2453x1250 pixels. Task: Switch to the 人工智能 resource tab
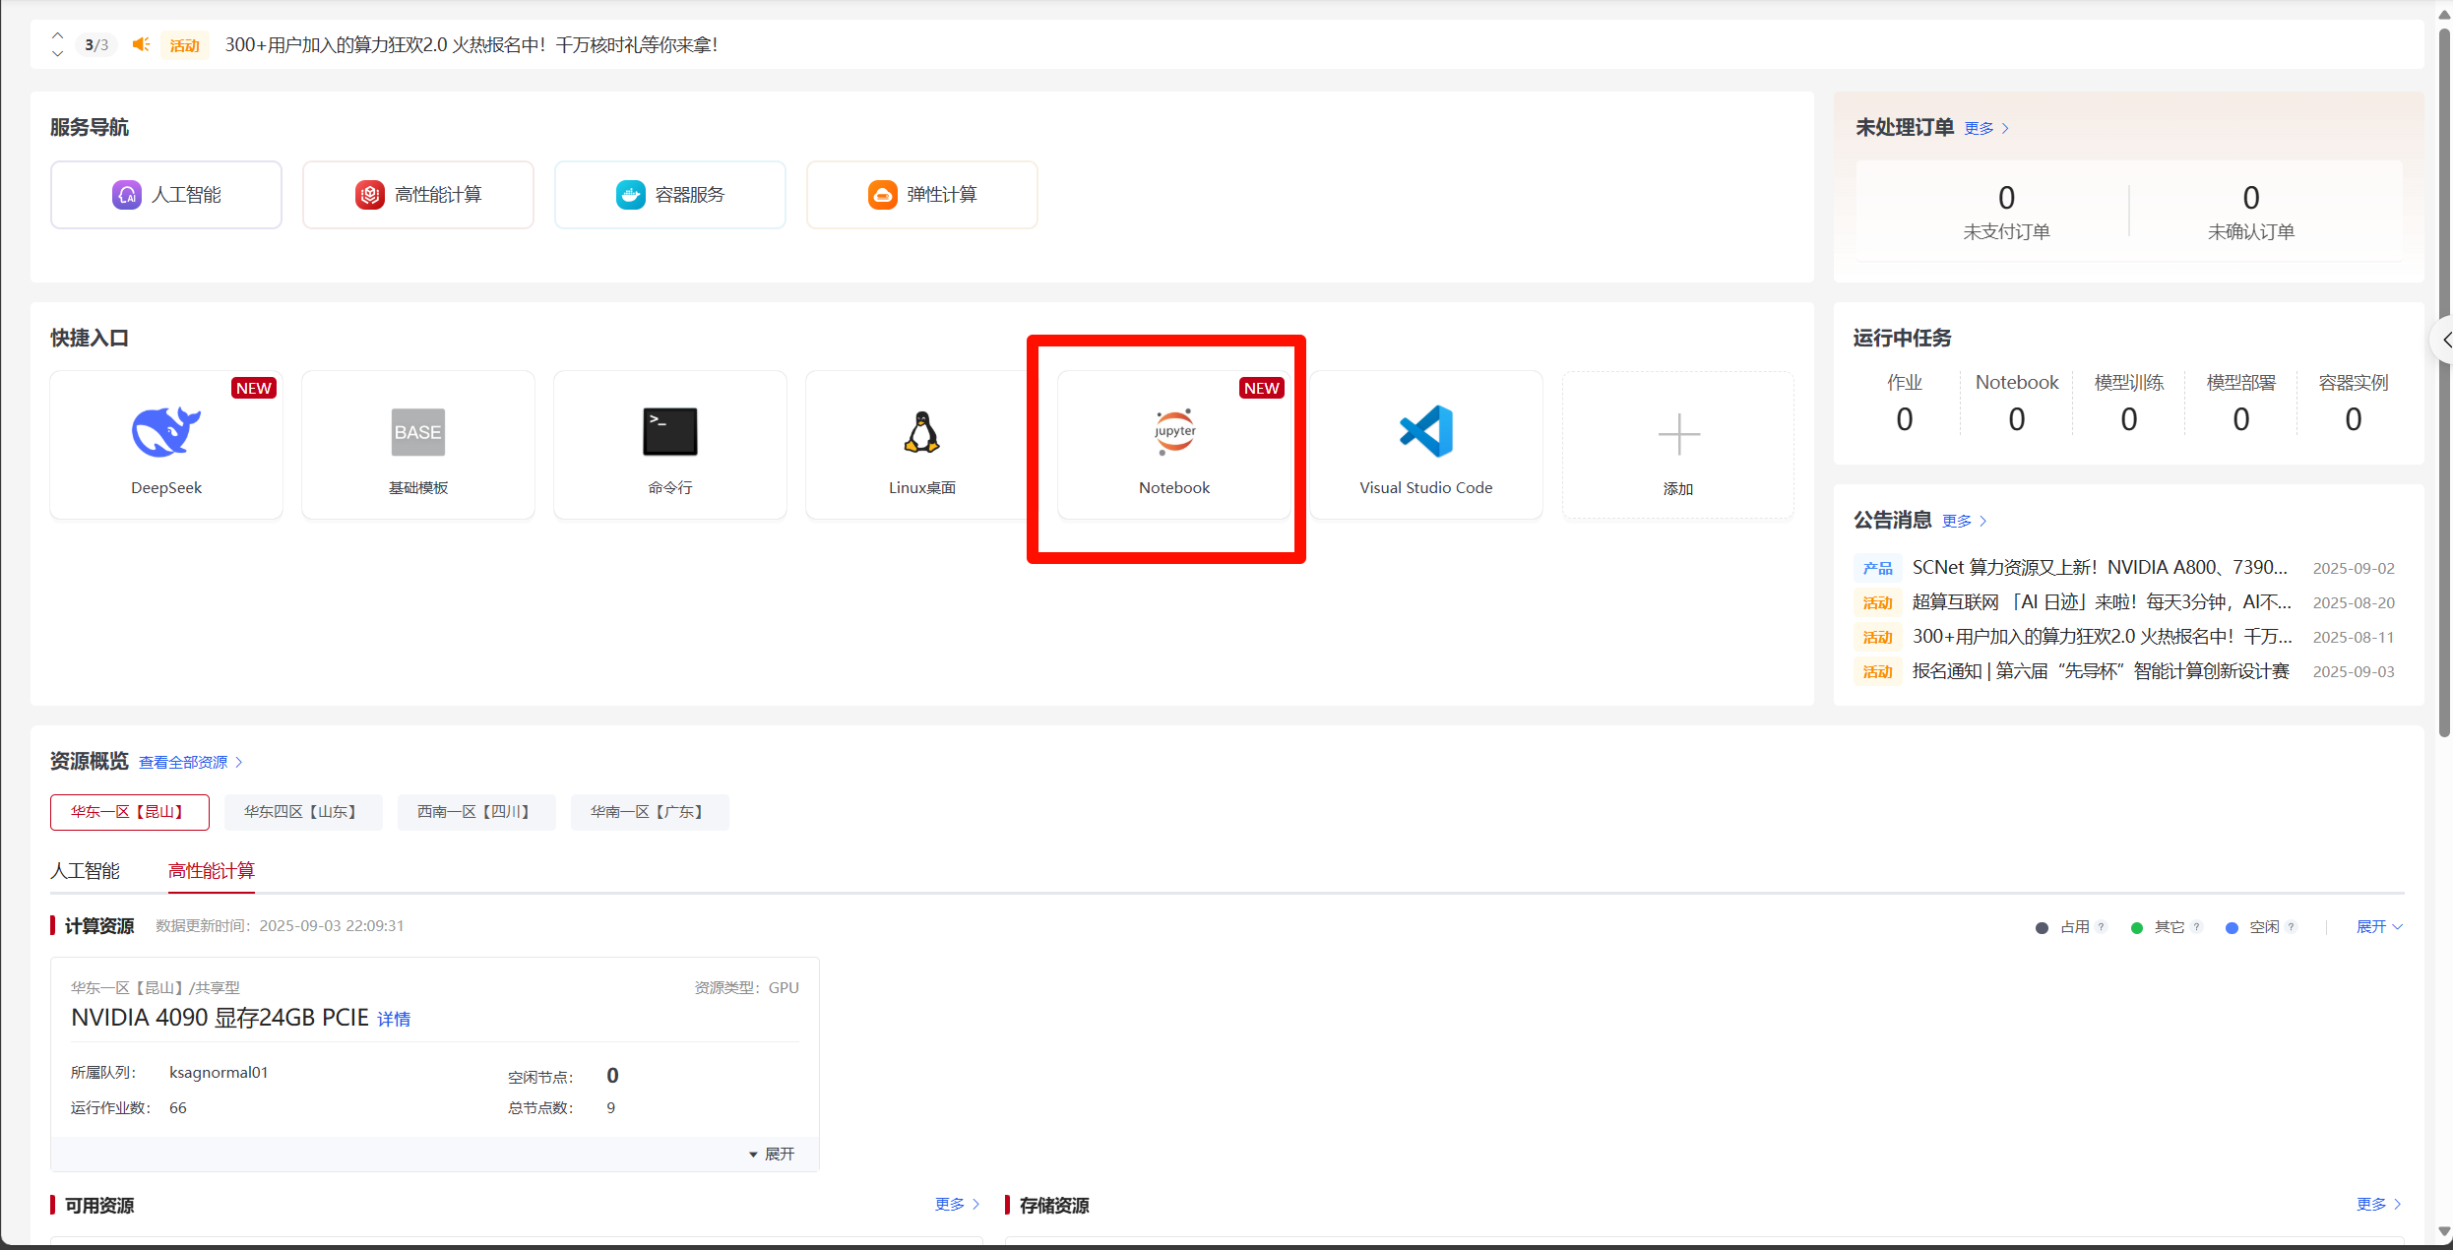(85, 871)
